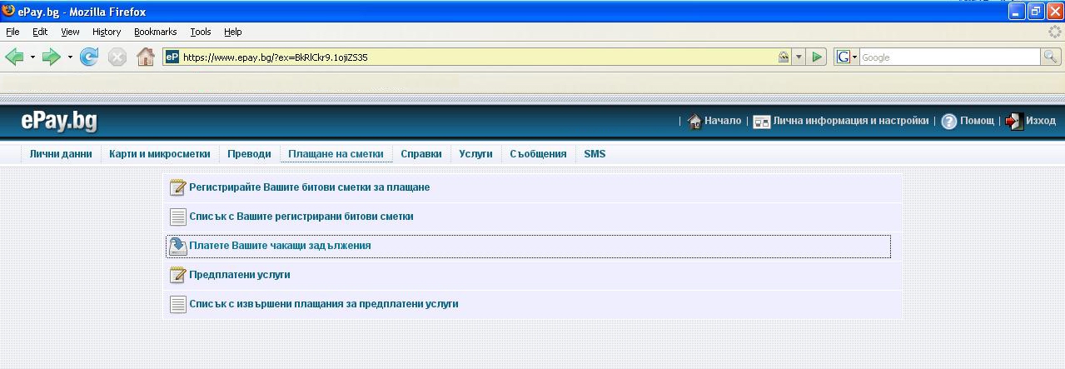Image resolution: width=1065 pixels, height=369 pixels.
Task: Click the ePay.bg logo
Action: tap(59, 122)
